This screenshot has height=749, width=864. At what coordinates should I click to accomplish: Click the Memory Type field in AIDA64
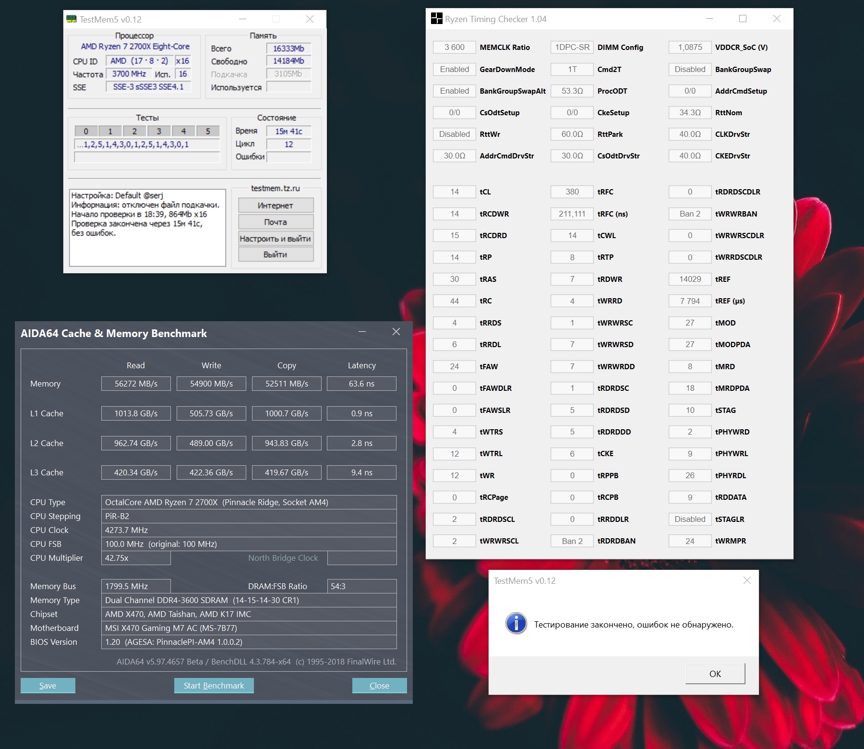[x=249, y=600]
